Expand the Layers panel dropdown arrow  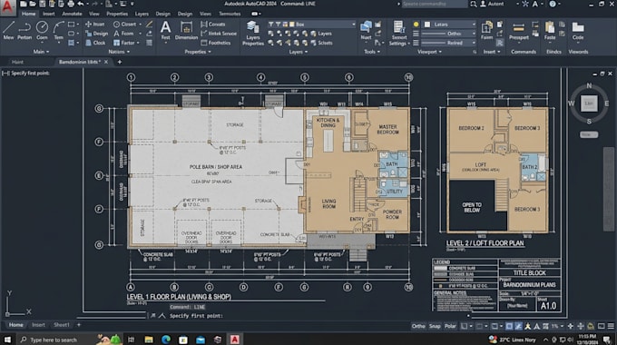[x=306, y=52]
